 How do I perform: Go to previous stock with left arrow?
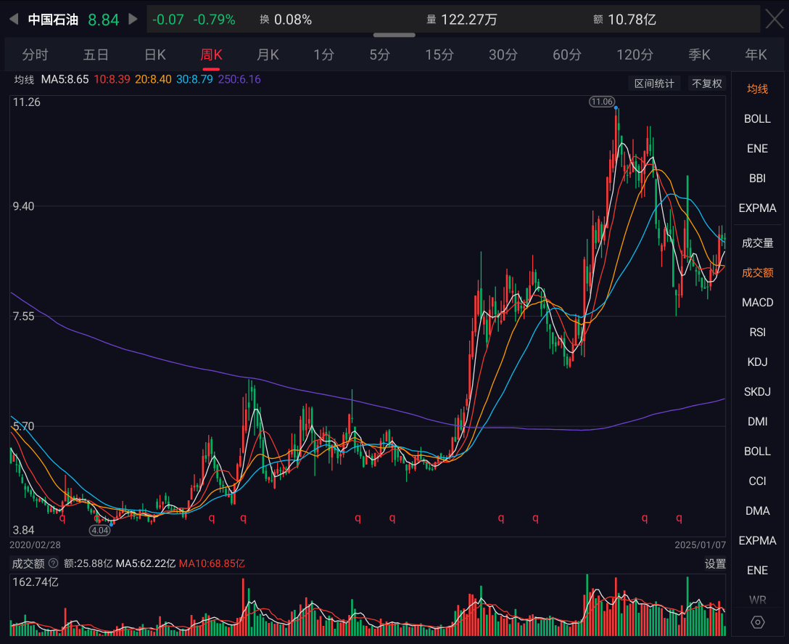pyautogui.click(x=14, y=19)
